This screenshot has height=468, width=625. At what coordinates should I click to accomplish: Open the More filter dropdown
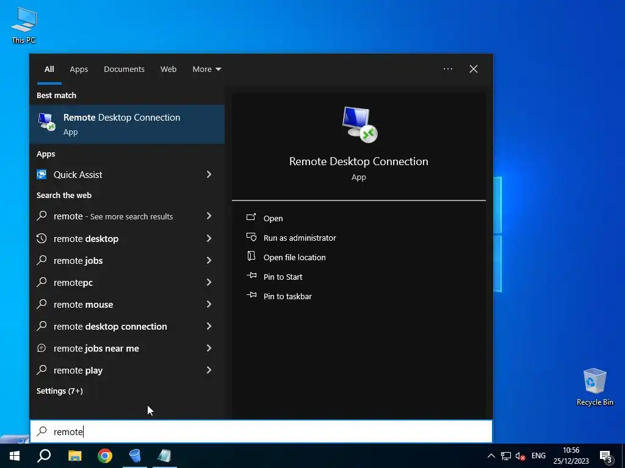click(x=206, y=69)
